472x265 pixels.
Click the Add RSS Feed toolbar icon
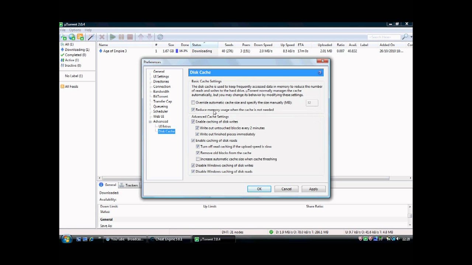click(80, 37)
